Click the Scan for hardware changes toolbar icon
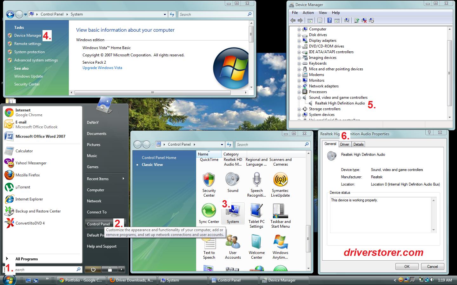The image size is (457, 285). (347, 21)
